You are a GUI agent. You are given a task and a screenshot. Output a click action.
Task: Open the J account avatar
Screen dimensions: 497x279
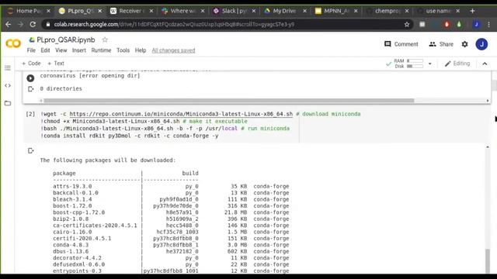481,44
